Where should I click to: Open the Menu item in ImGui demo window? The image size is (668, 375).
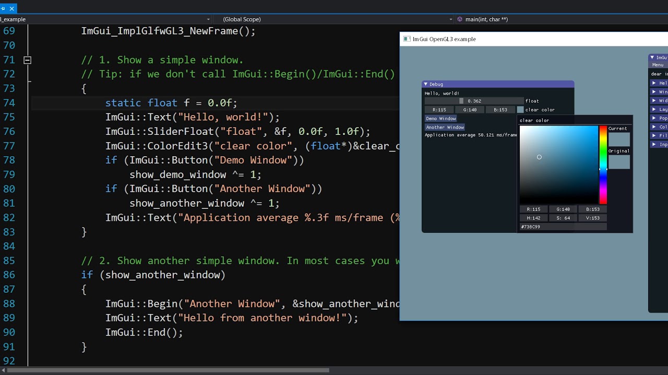point(658,65)
